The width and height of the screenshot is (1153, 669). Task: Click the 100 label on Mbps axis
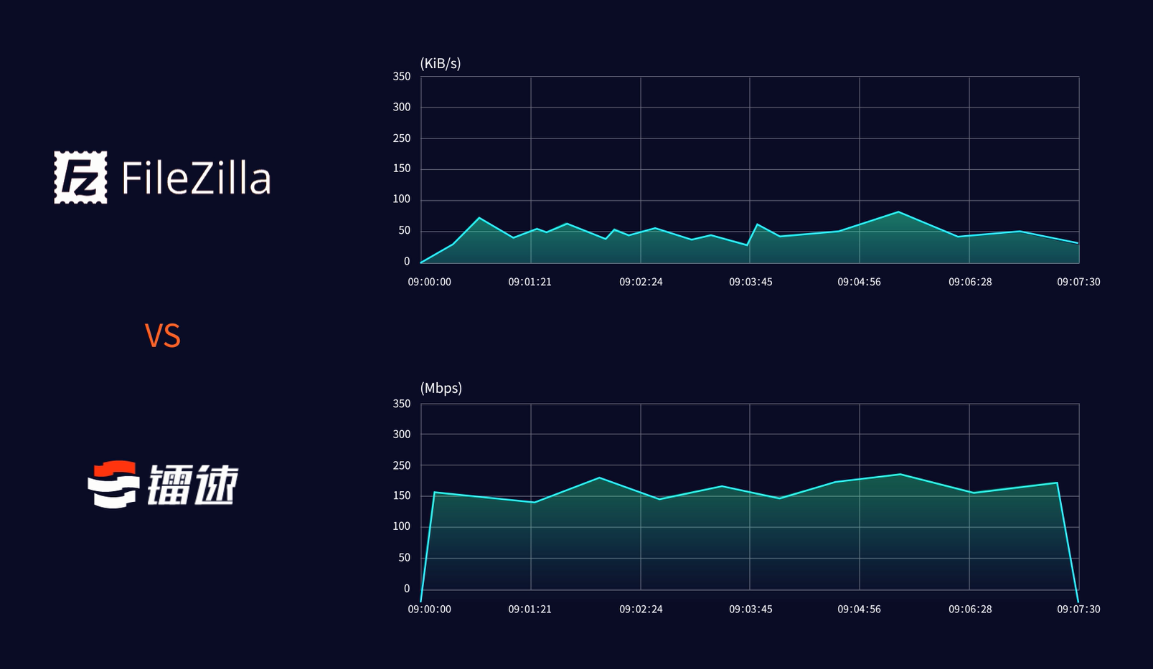(x=402, y=526)
